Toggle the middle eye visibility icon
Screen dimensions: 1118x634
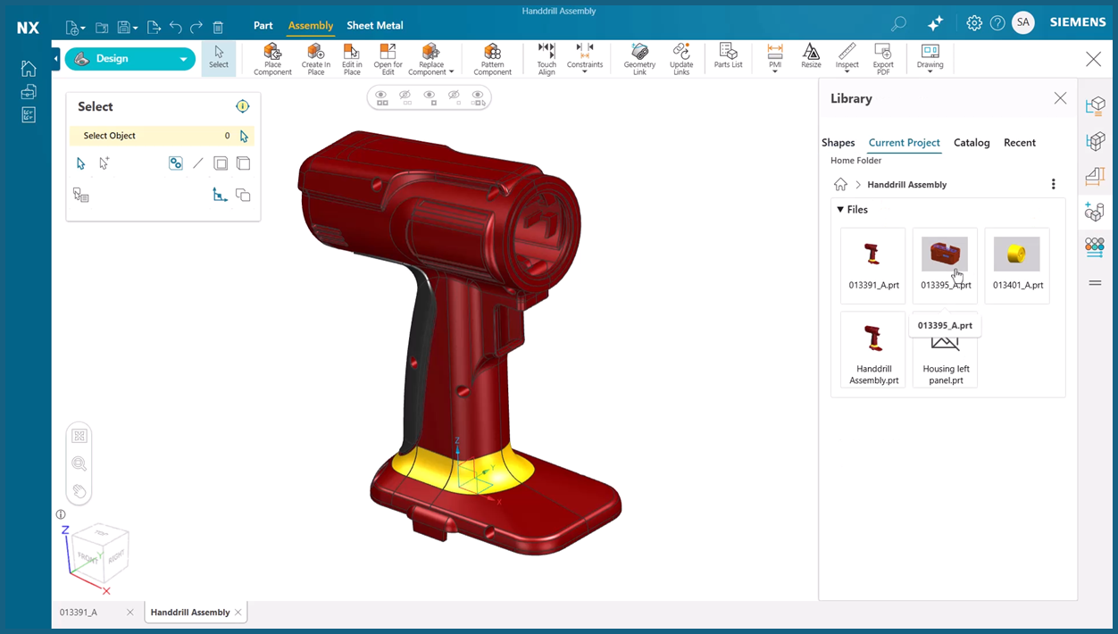[x=430, y=97]
